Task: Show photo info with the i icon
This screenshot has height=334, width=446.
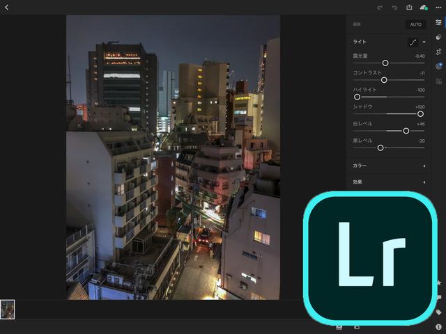Action: pos(438,327)
